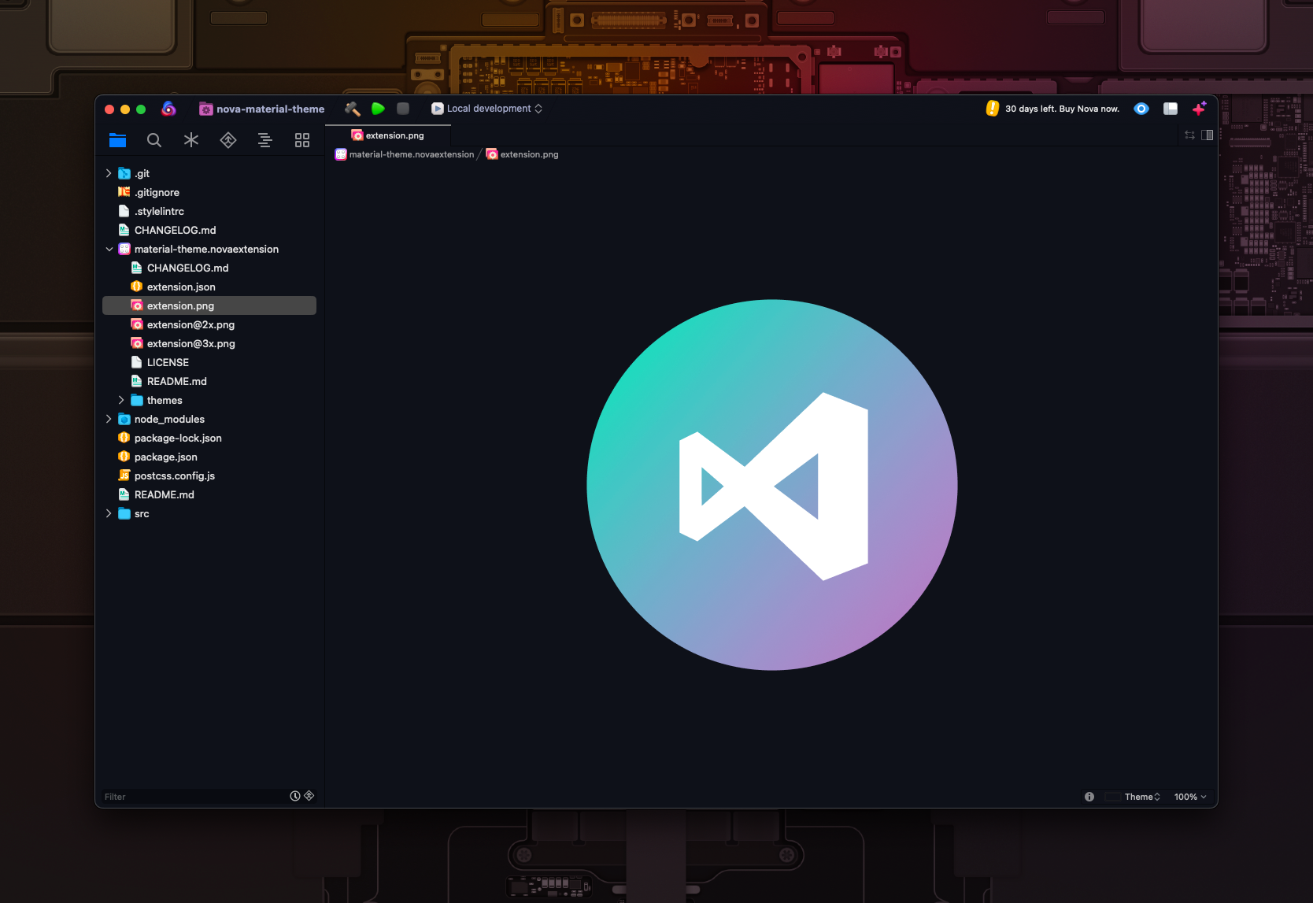Select README.md inside material-theme.novaextension

pyautogui.click(x=209, y=381)
